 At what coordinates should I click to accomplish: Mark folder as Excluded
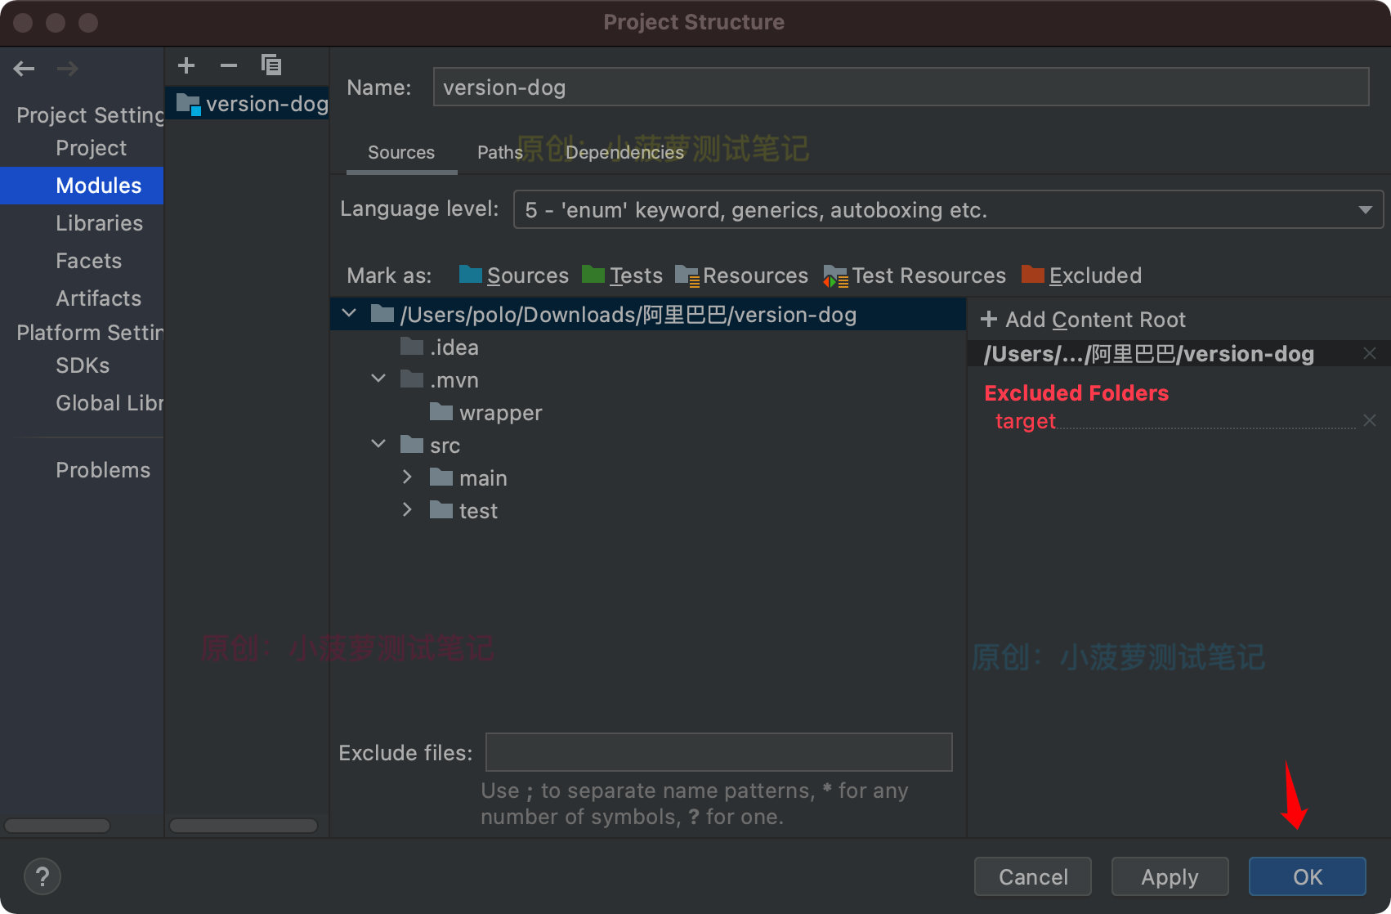click(1081, 276)
